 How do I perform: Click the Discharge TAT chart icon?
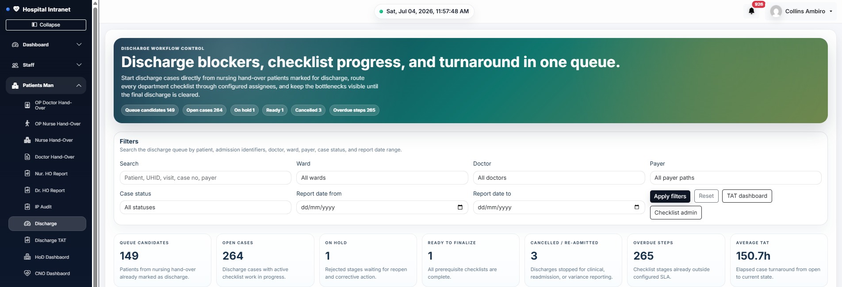click(x=27, y=240)
